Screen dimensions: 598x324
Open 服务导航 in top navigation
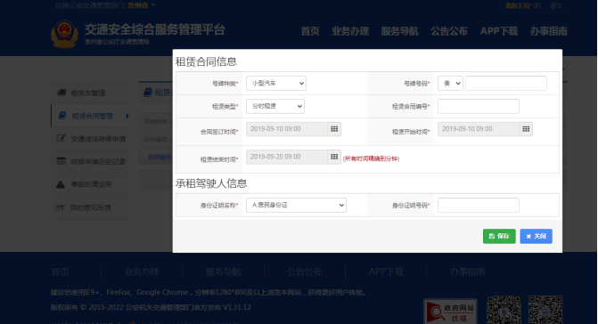[x=399, y=31]
